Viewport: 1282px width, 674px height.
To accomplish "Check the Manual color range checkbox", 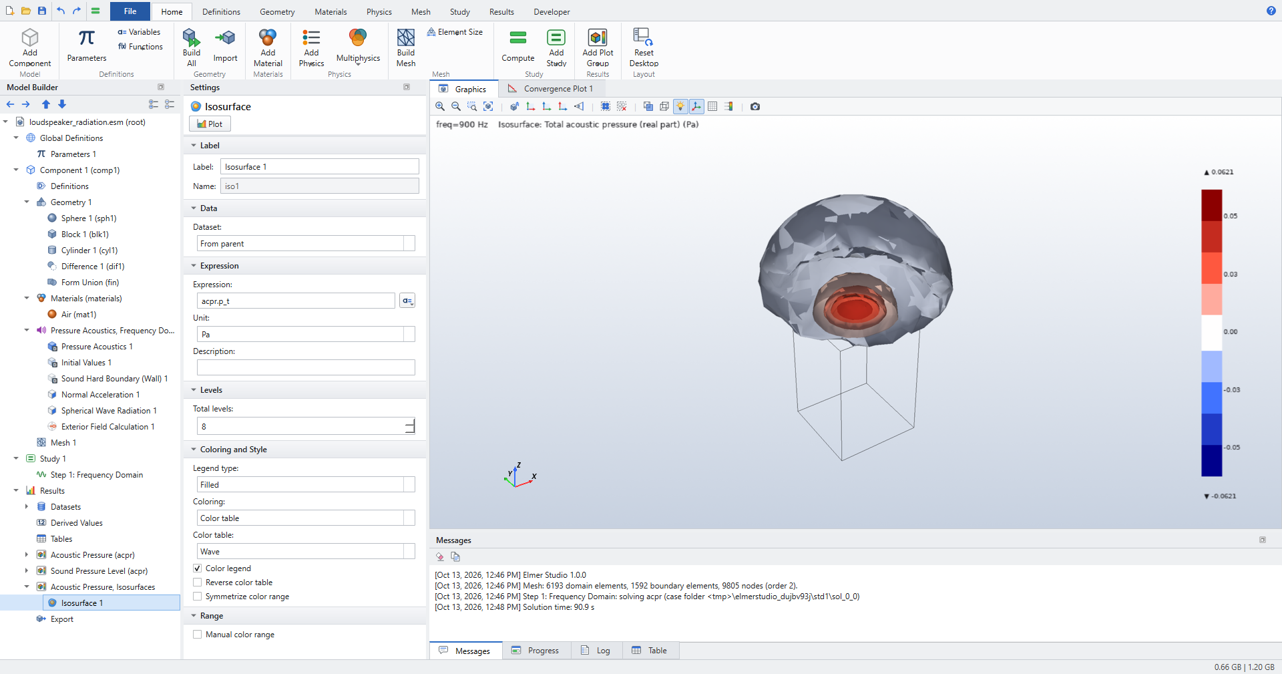I will point(198,635).
